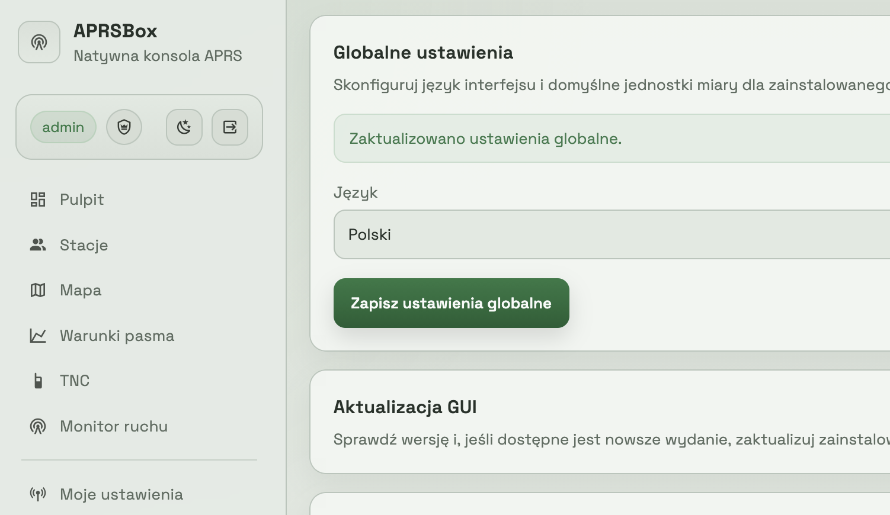Open admin panel via shield crown icon

124,127
